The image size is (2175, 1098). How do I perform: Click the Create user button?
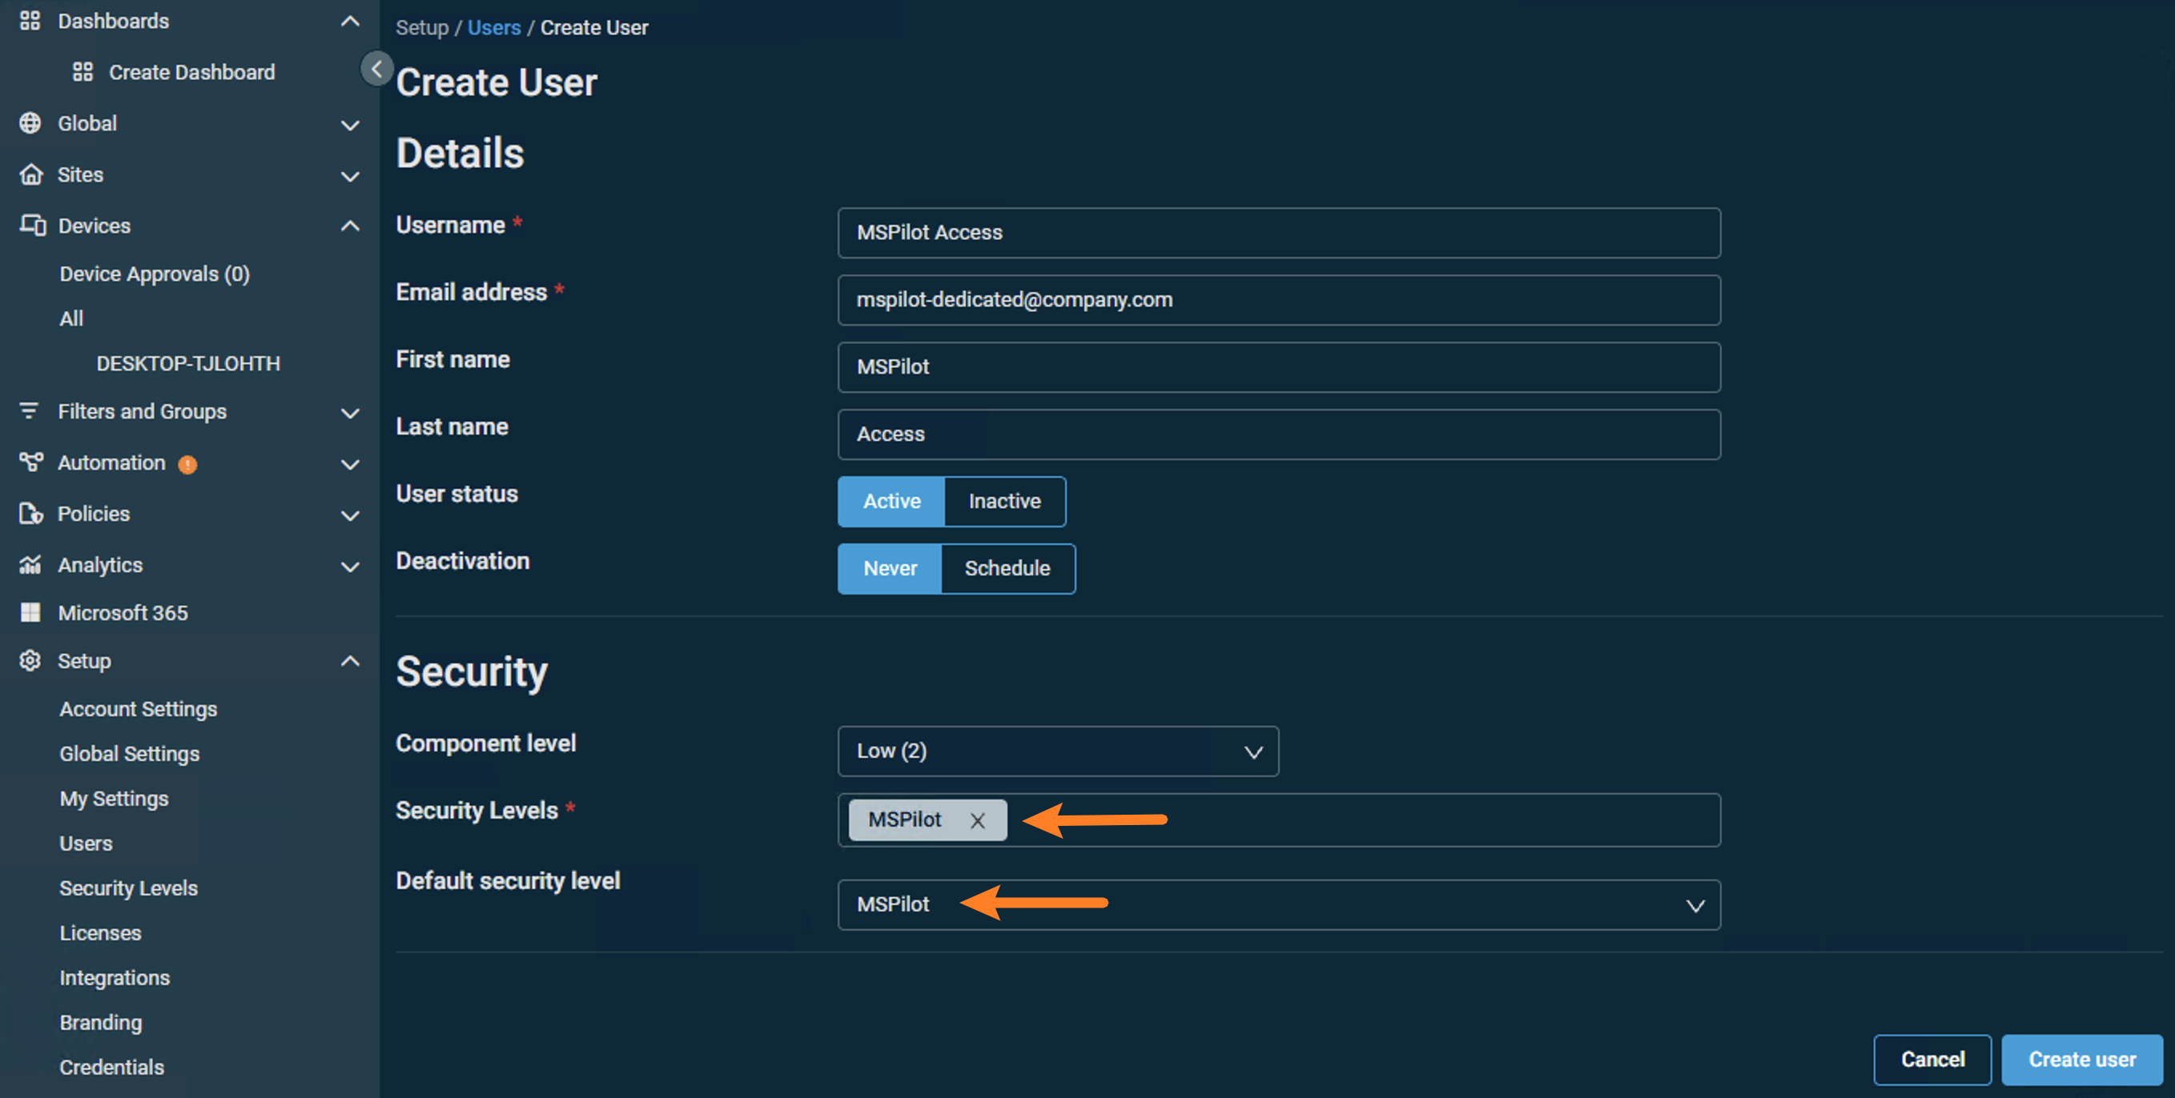coord(2082,1059)
